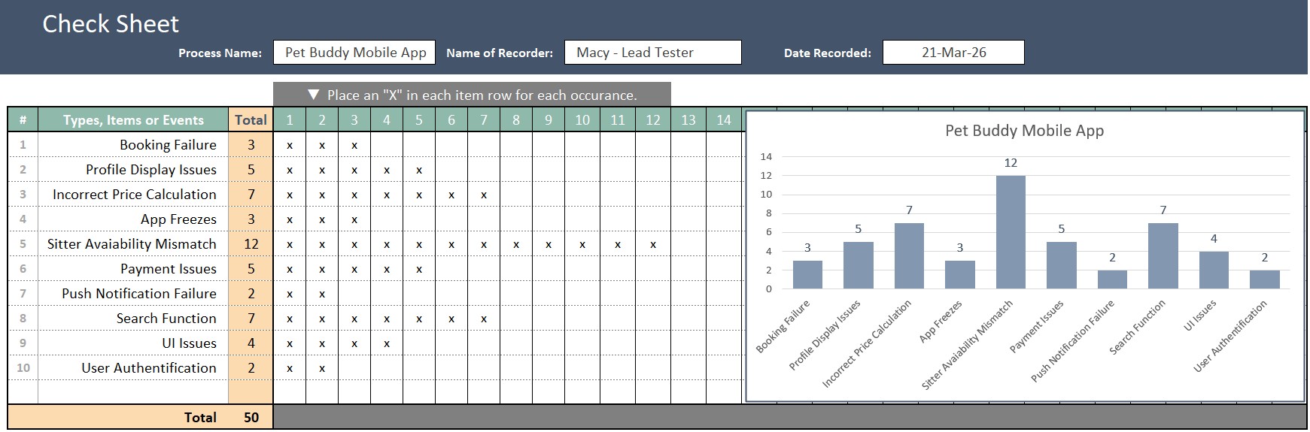Screen dimensions: 1310x432
Task: Click the Date Recorded field showing 21-Mar-26
Action: point(953,53)
